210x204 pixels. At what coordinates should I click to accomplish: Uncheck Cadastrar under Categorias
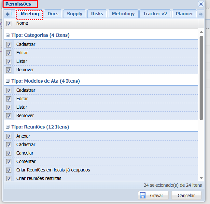[9, 45]
